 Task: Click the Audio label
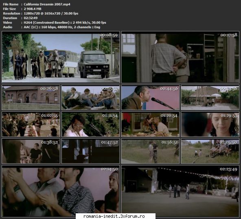click(x=7, y=27)
